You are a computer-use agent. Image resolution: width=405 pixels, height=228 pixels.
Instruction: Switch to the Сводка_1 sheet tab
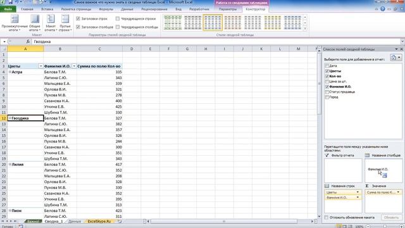tap(53, 221)
